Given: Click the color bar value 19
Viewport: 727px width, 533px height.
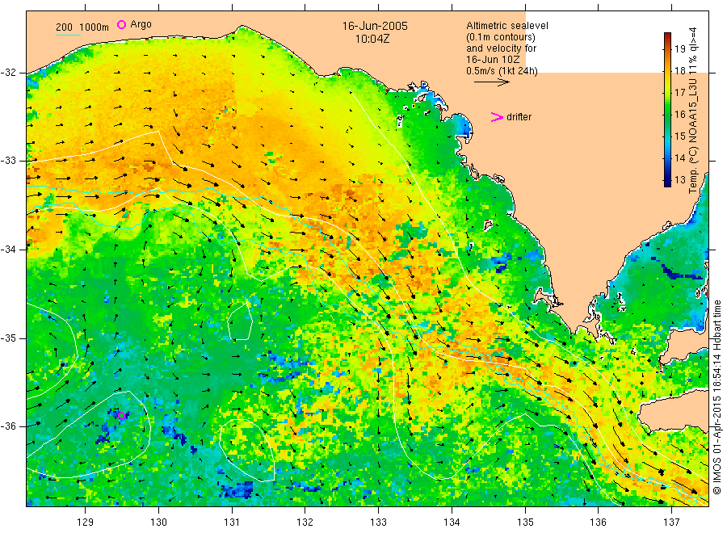Looking at the screenshot, I should point(679,48).
